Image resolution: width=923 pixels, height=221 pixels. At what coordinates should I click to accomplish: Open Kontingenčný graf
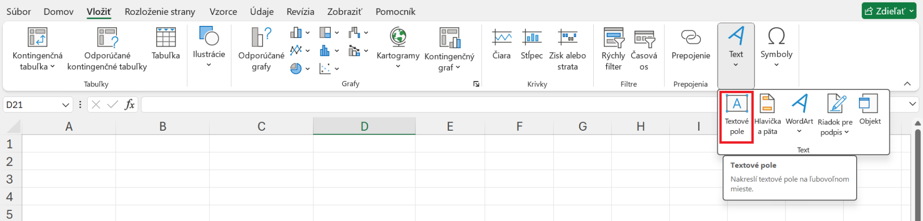click(x=449, y=49)
